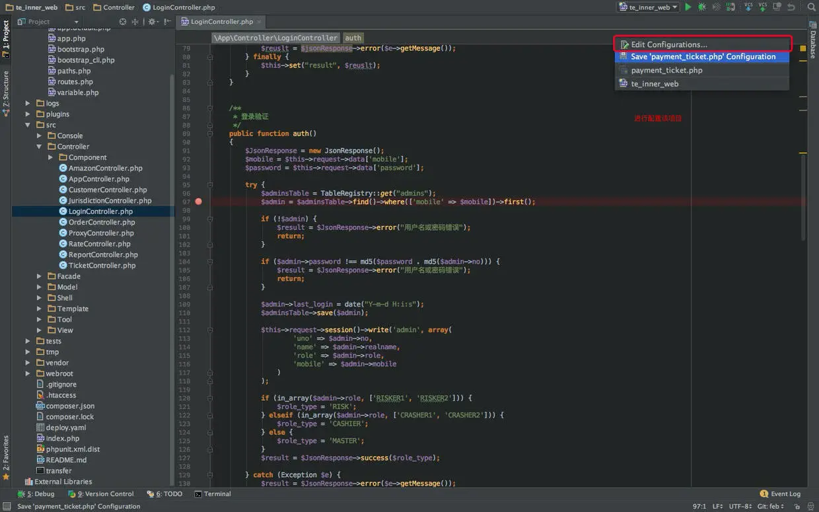Click the UTF-8 encoding selector in status bar
The width and height of the screenshot is (819, 512).
point(740,506)
